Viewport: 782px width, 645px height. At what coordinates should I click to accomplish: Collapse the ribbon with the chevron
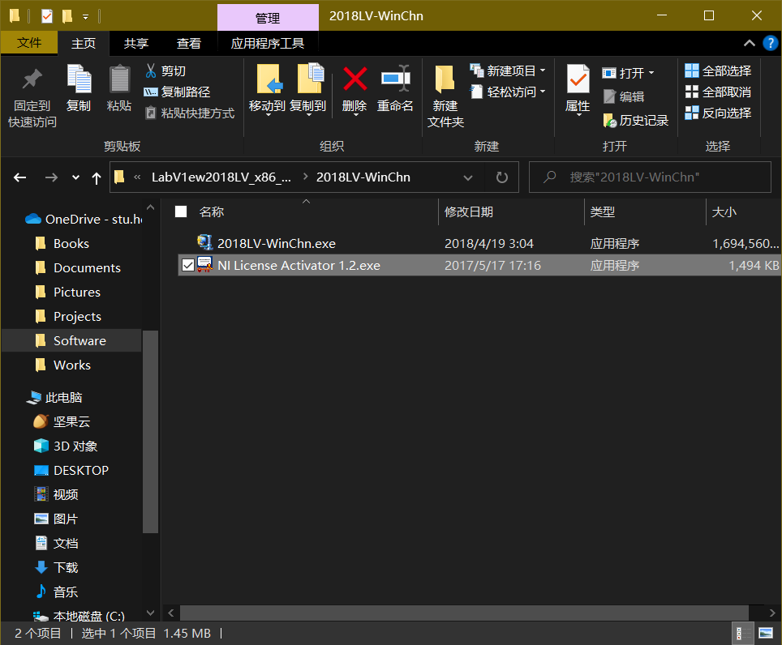[x=749, y=43]
